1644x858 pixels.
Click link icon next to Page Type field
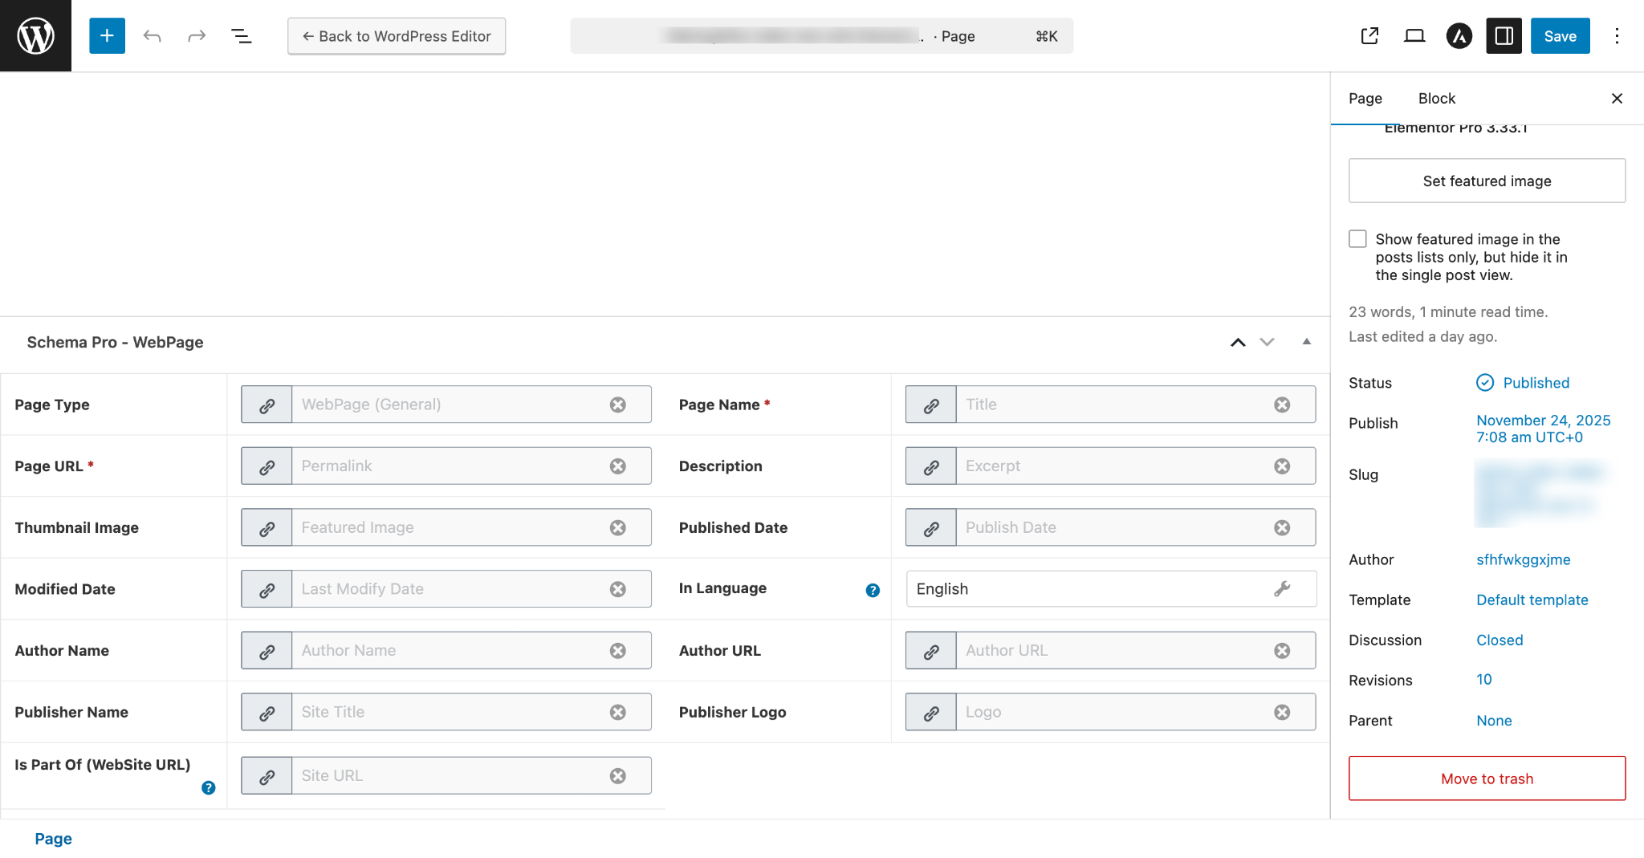(267, 405)
